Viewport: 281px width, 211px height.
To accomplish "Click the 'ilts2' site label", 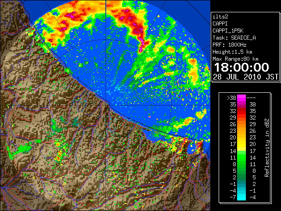I will (x=220, y=17).
